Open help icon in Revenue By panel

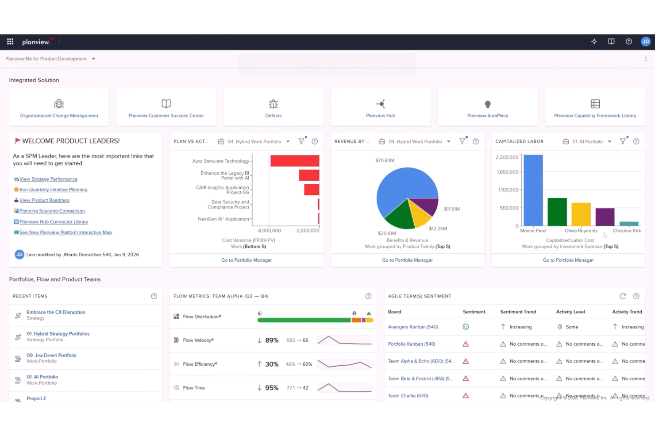[476, 142]
